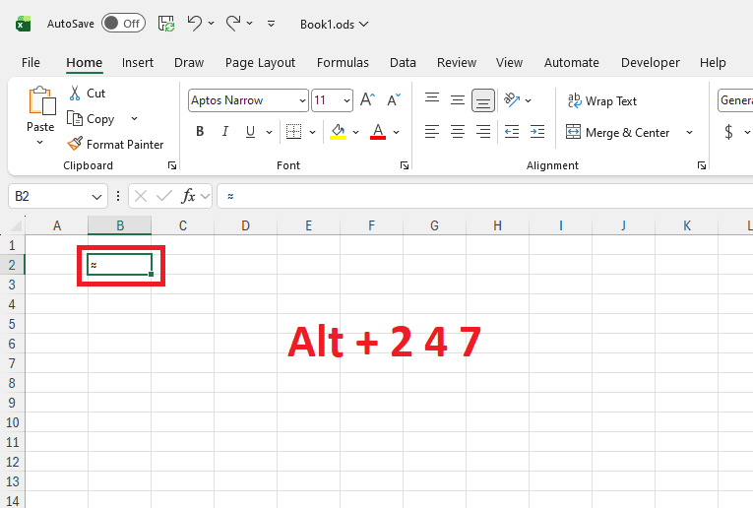Expand Merge & Center options arrow

tap(690, 132)
